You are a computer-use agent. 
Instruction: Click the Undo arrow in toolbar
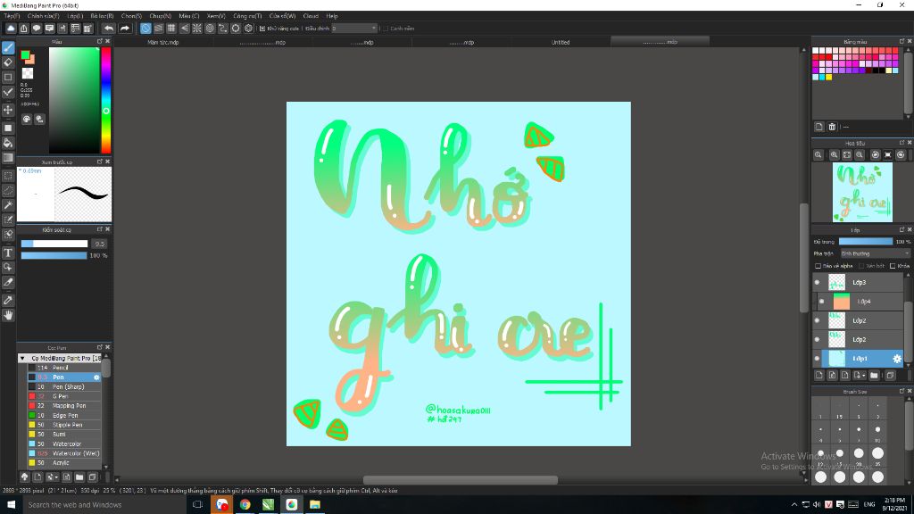tap(109, 28)
